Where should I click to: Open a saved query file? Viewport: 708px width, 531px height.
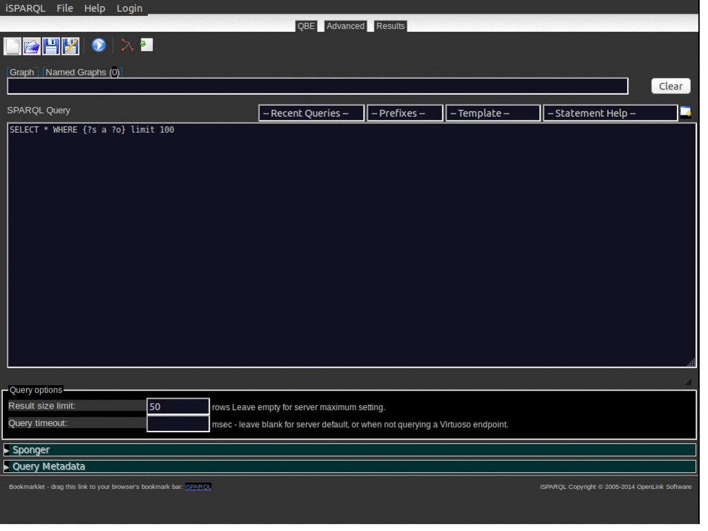coord(31,46)
